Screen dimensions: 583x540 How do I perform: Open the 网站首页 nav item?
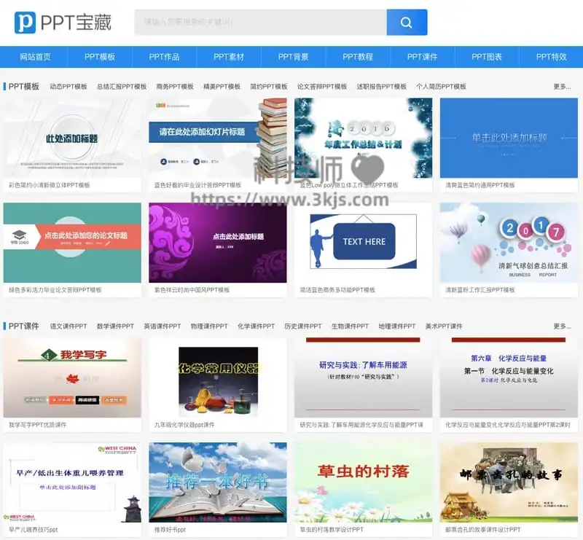click(35, 57)
